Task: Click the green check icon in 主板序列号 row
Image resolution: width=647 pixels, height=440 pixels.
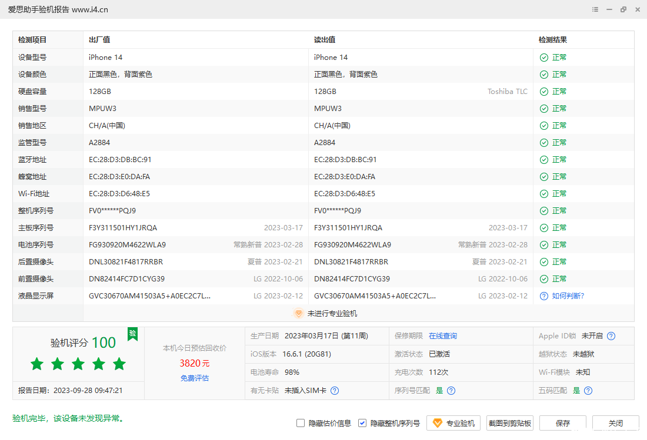Action: coord(544,228)
